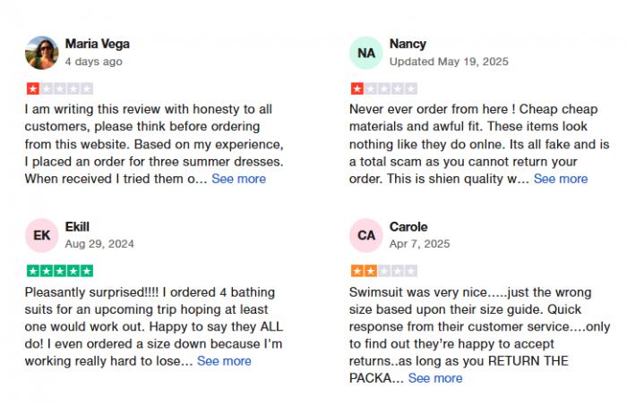Click Ekill's EK avatar badge

point(42,235)
